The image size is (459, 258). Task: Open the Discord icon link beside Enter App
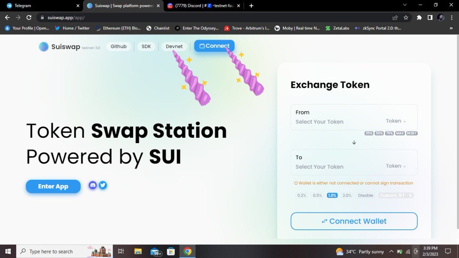tap(93, 185)
